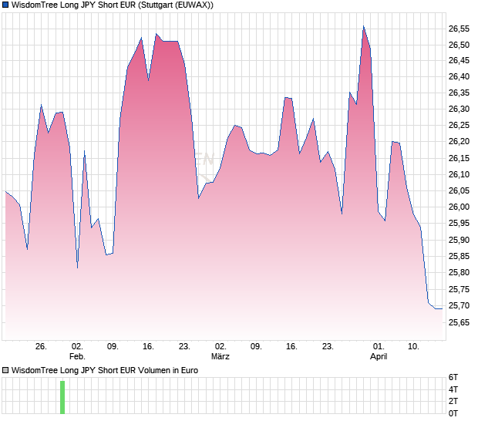The image size is (478, 421).
Task: Click the price axis label 25,85
Action: point(459,256)
